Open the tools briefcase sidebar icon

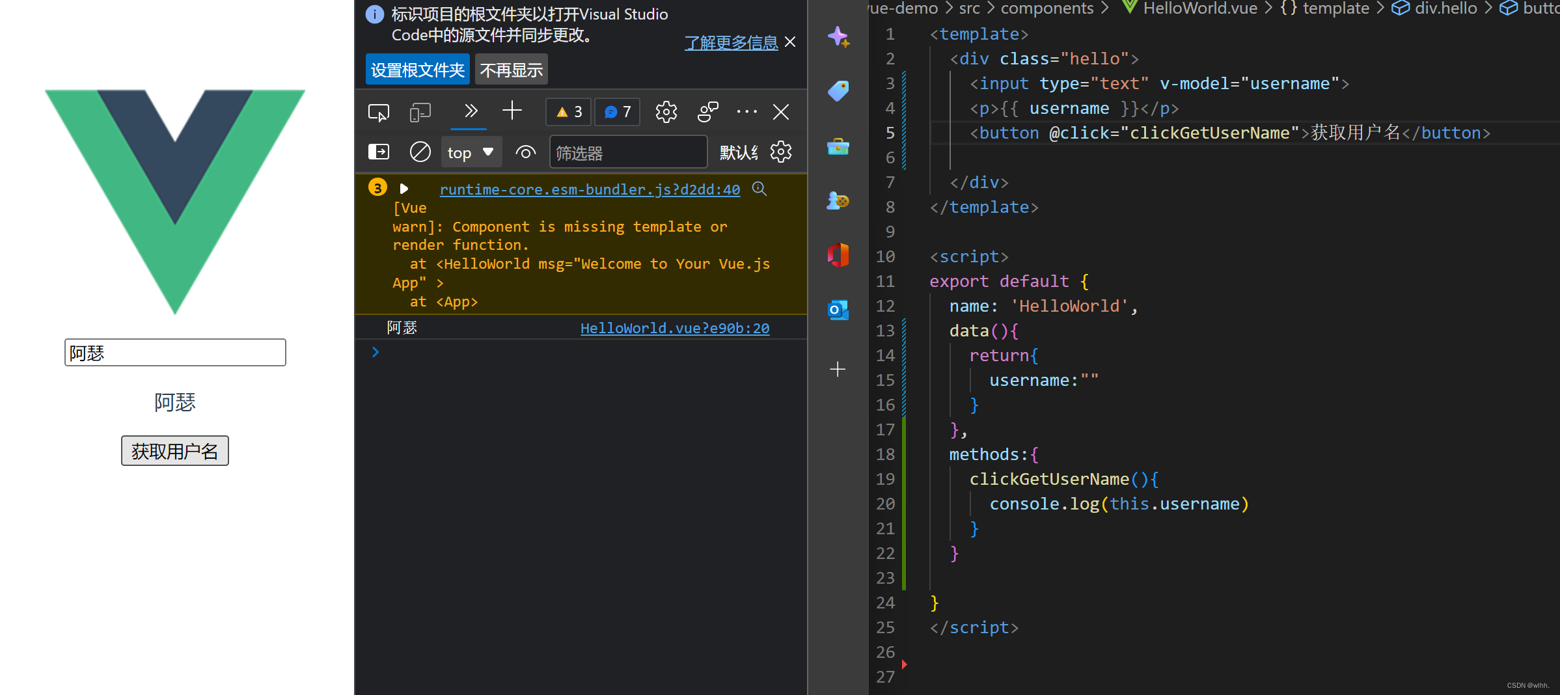point(838,146)
